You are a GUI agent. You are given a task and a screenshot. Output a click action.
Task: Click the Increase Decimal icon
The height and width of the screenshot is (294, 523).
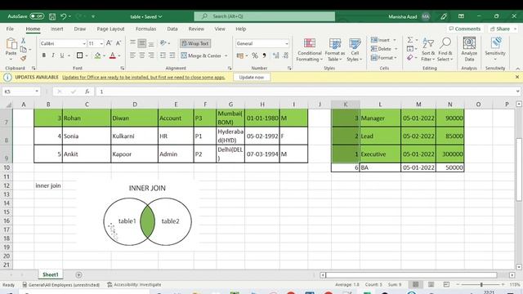276,56
